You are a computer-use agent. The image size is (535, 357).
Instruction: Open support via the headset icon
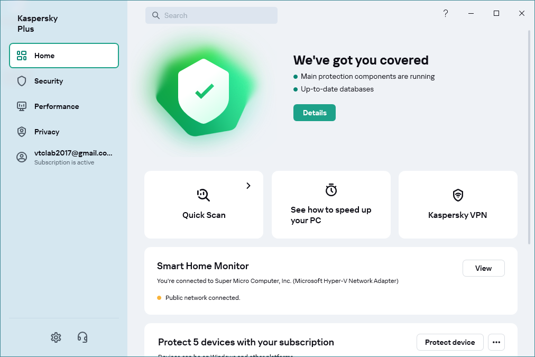(x=82, y=337)
